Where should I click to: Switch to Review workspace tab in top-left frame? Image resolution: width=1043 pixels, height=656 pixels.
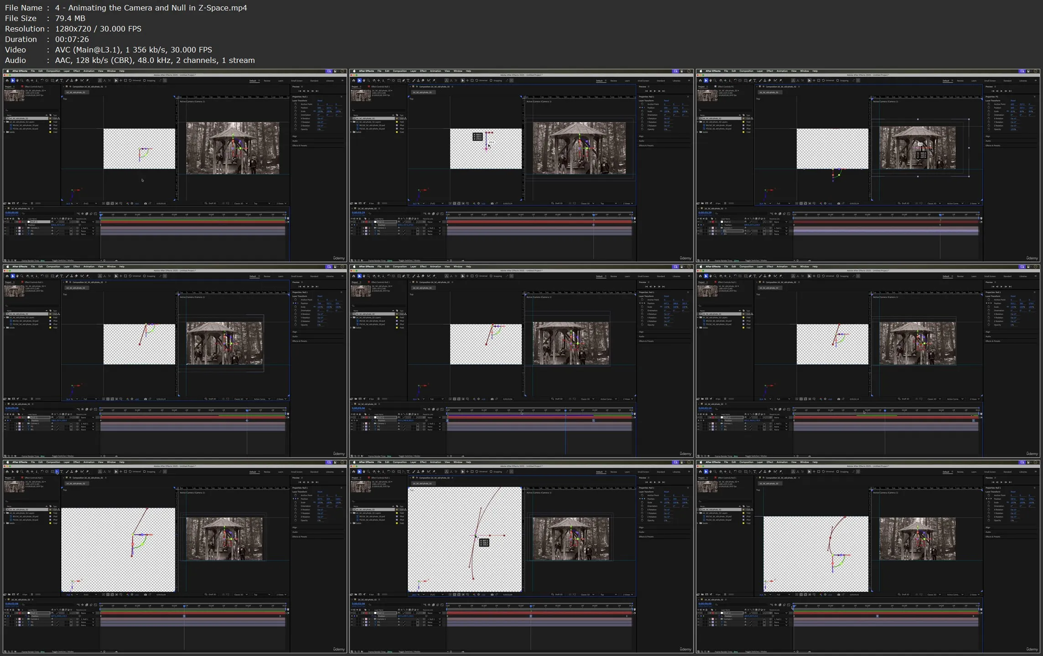coord(267,81)
